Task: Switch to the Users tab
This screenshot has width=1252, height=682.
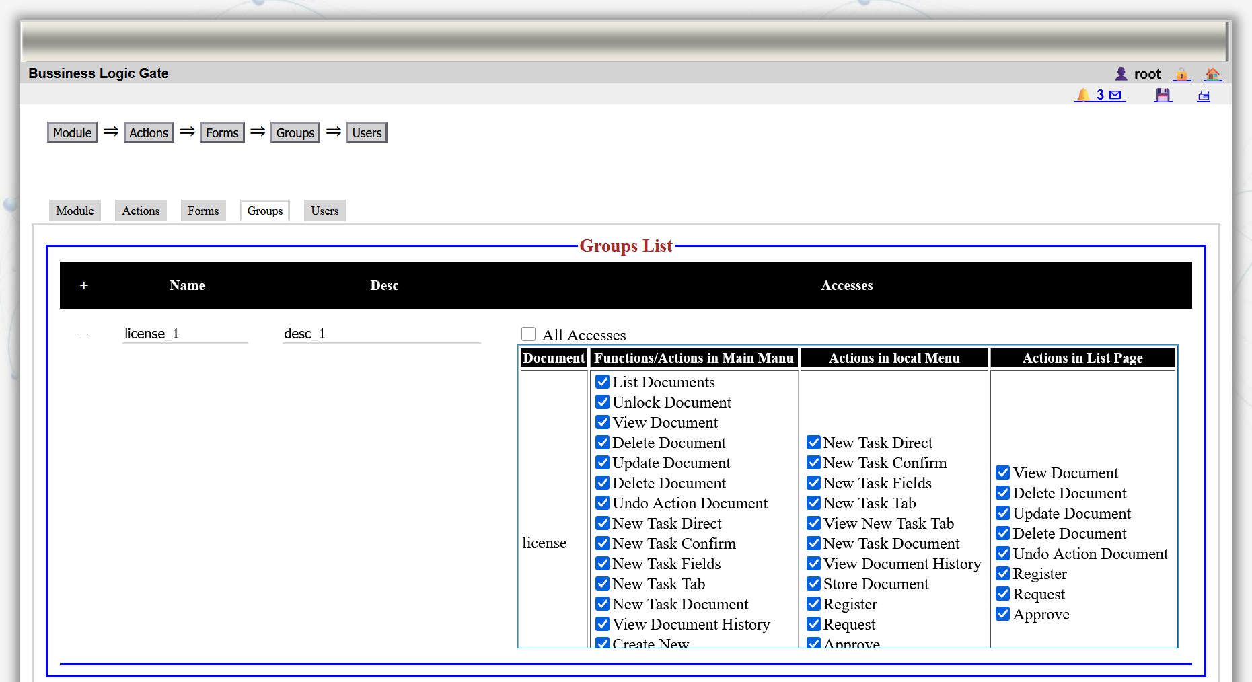Action: tap(324, 211)
